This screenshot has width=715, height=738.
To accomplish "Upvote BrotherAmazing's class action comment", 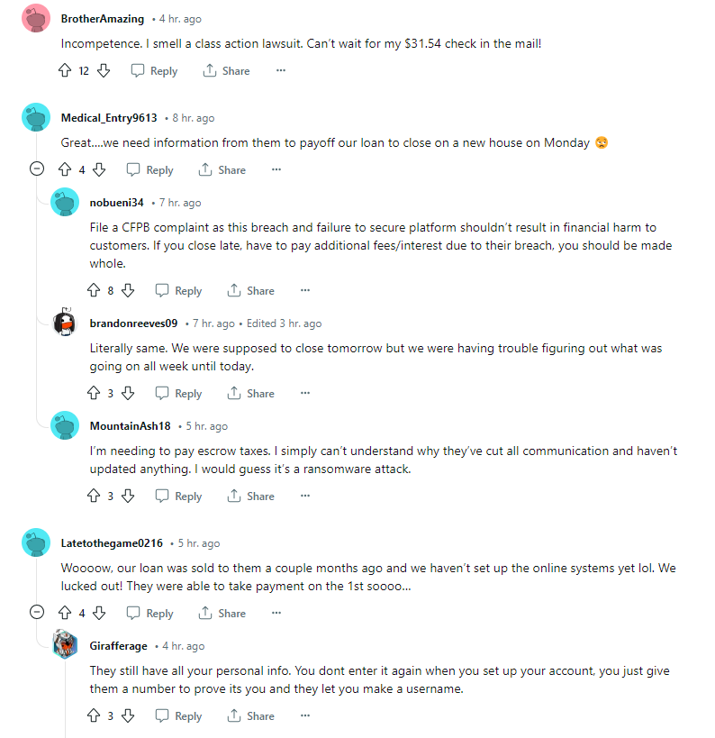I will (x=64, y=70).
